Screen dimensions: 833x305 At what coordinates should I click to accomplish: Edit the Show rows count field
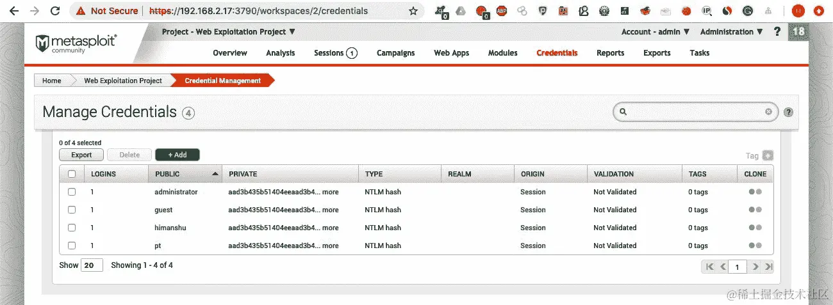click(x=92, y=265)
